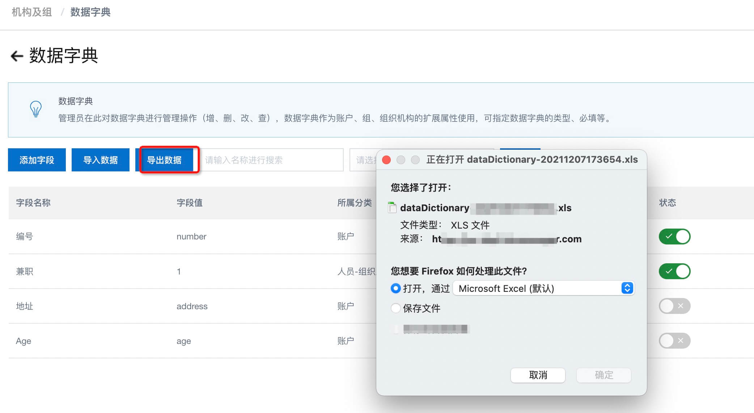Disable the 兼职 field status toggle

coord(674,271)
